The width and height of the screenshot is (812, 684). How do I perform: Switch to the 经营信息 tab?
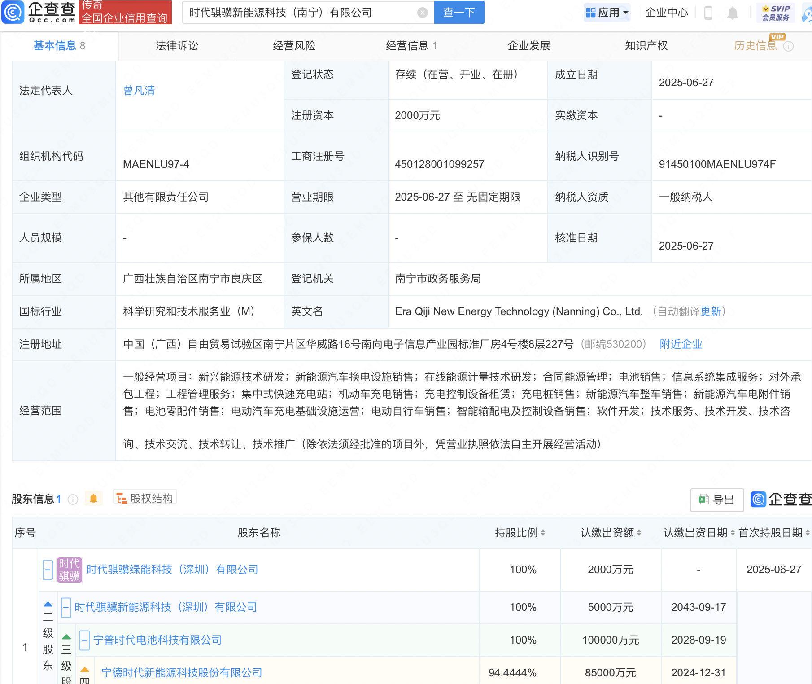pyautogui.click(x=411, y=46)
